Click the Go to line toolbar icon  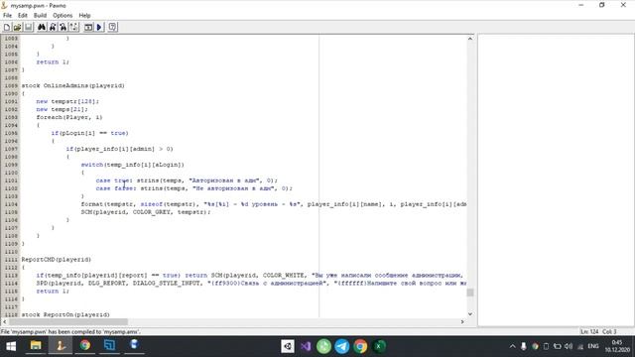click(73, 27)
